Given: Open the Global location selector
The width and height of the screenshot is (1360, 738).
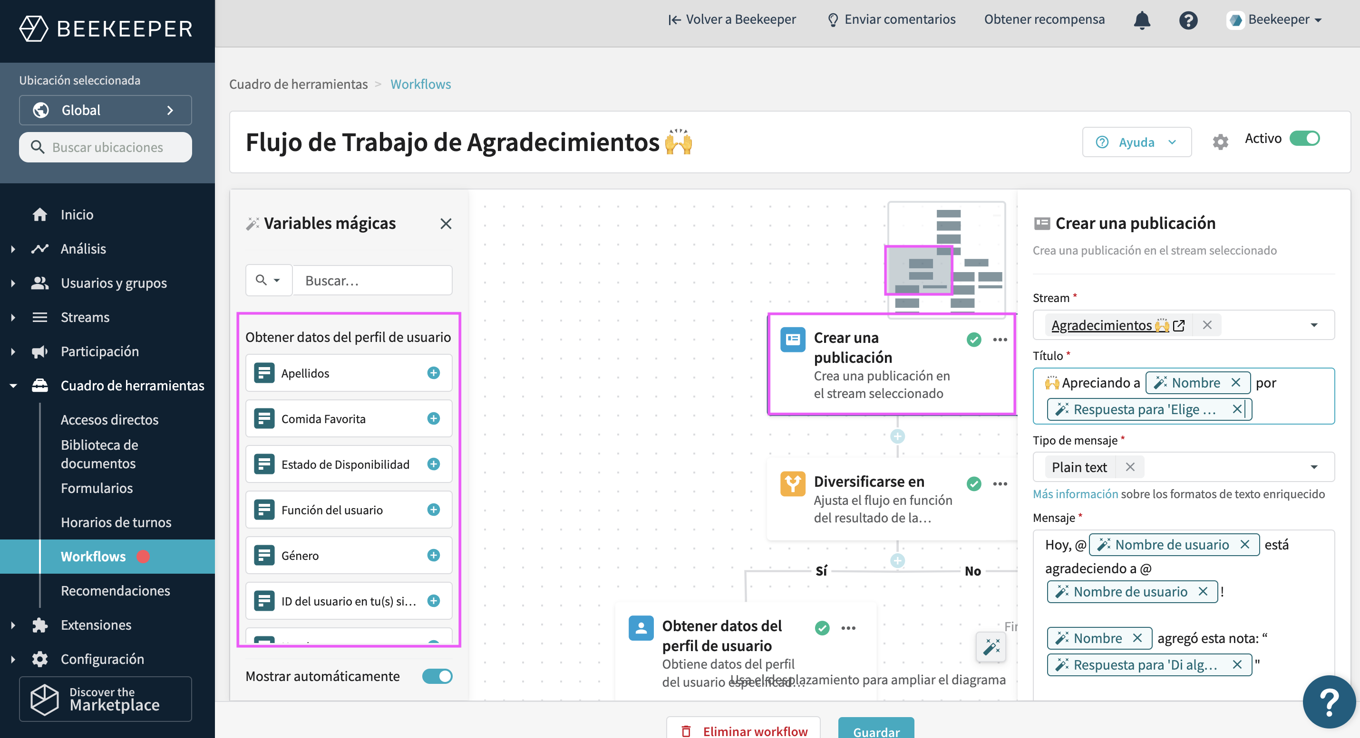Looking at the screenshot, I should click(x=105, y=110).
